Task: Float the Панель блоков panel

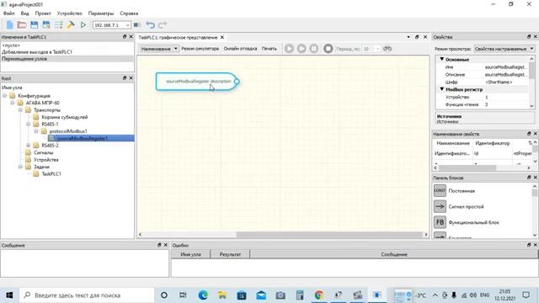Action: 529,178
